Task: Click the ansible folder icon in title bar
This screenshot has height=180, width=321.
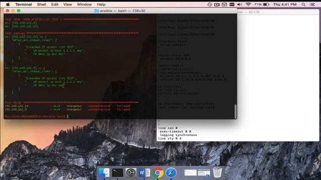Action: tap(96, 11)
